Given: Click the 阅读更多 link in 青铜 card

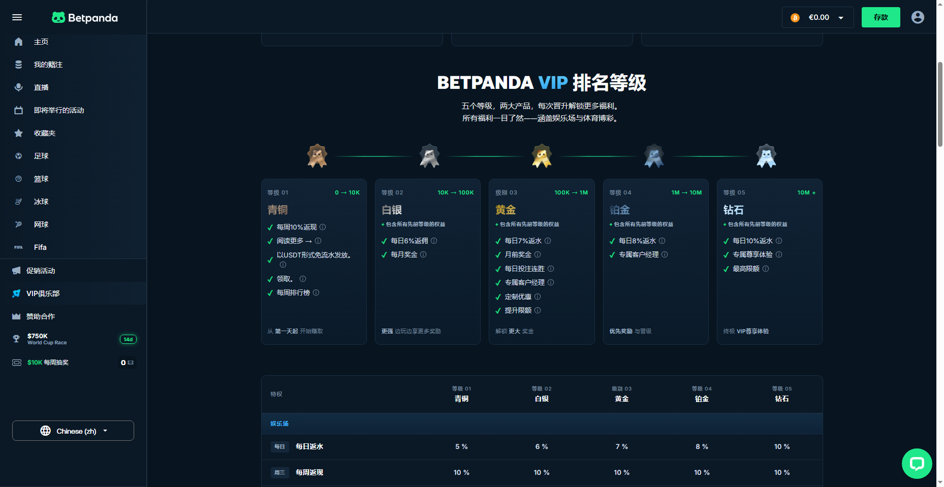Looking at the screenshot, I should (294, 241).
